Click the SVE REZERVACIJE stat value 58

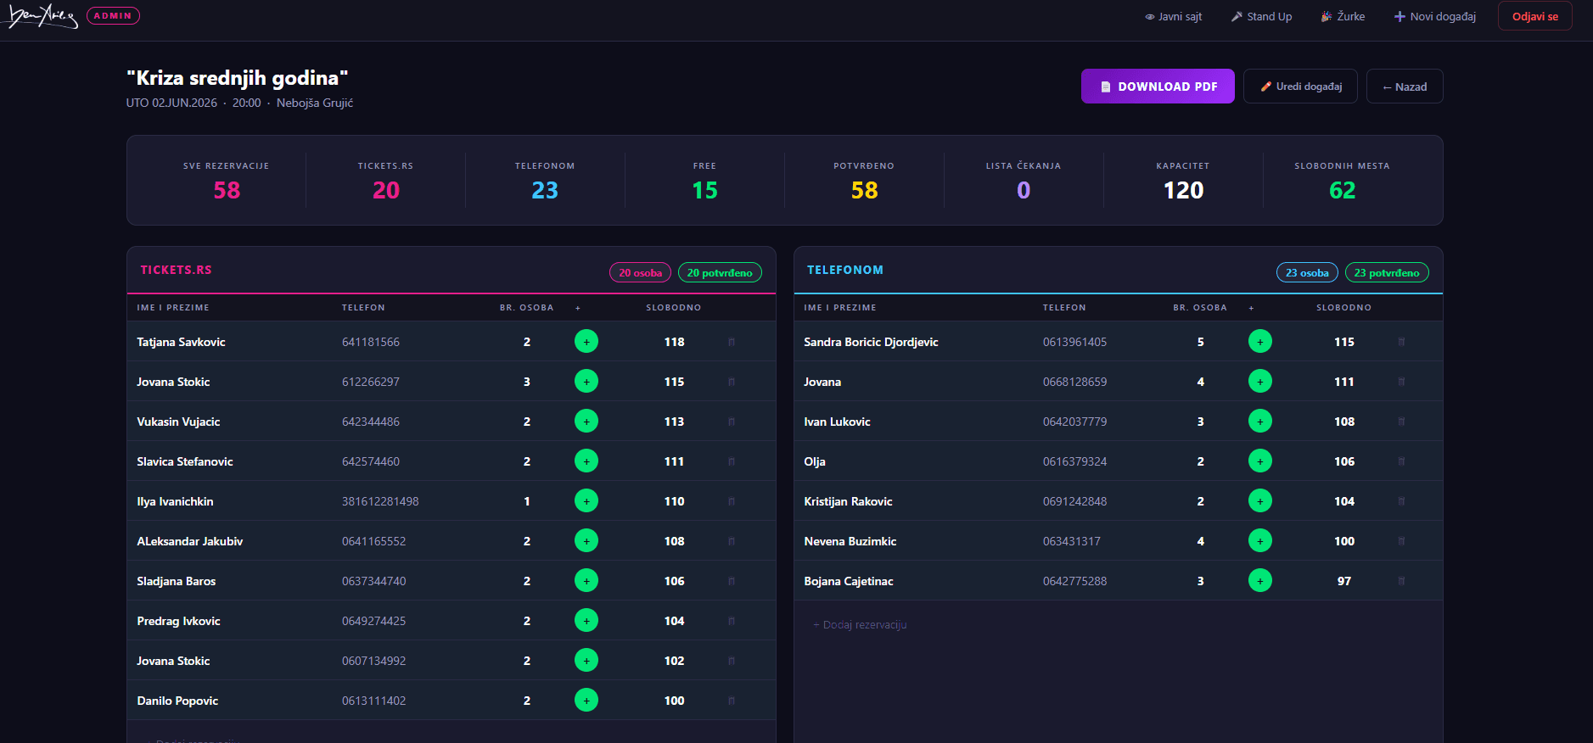tap(227, 190)
